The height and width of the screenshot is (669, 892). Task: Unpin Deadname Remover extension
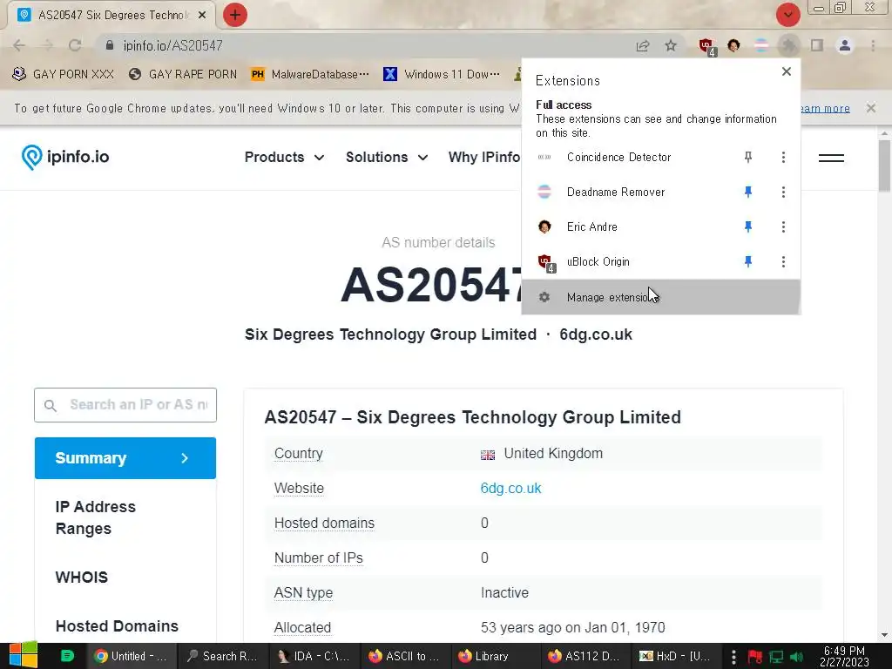click(748, 193)
